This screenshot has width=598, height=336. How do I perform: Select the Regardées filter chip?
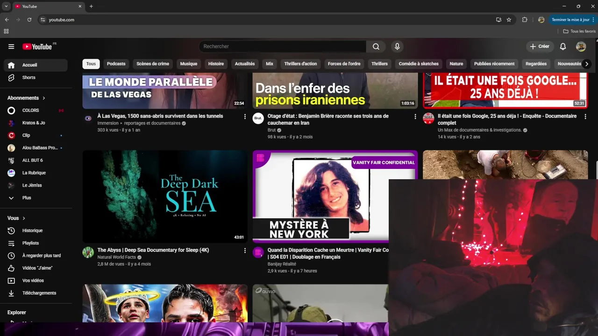click(536, 64)
